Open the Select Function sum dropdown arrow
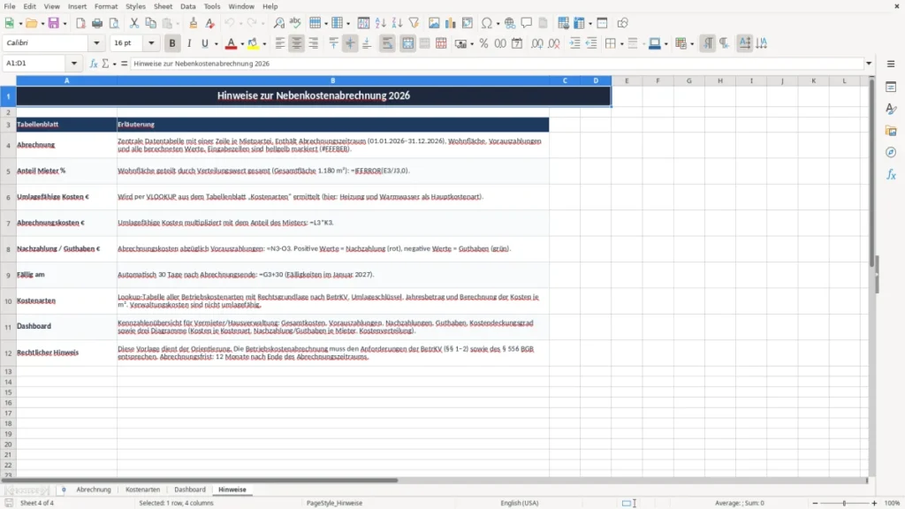905x509 pixels. click(114, 64)
